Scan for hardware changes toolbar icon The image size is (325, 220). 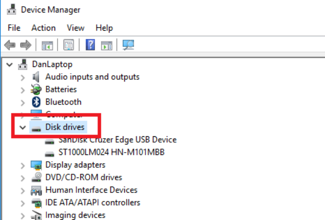pyautogui.click(x=128, y=45)
